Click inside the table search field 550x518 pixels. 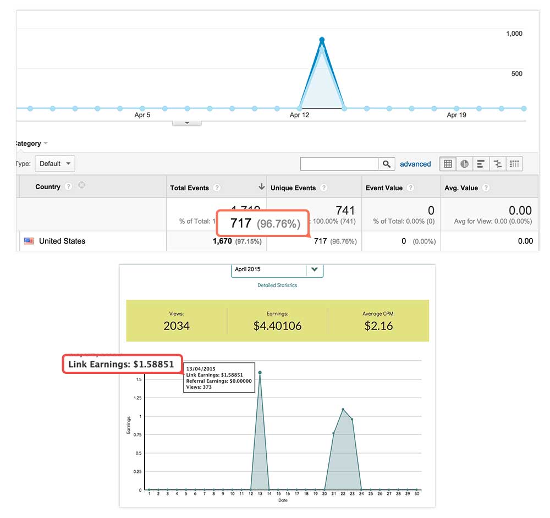coord(338,163)
